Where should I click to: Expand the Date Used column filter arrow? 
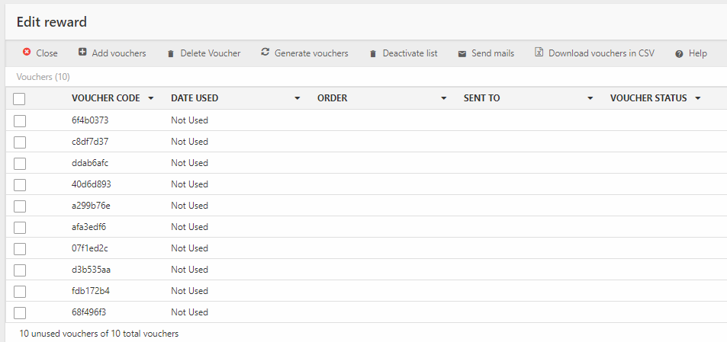point(298,98)
